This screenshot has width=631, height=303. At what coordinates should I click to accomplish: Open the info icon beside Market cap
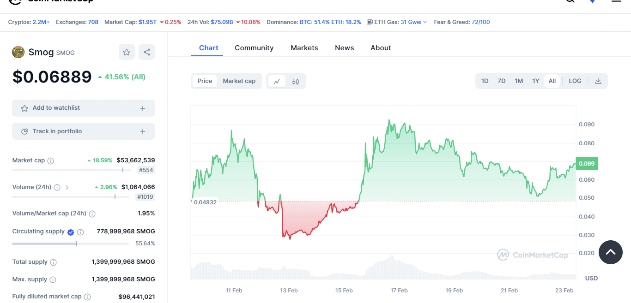(51, 161)
